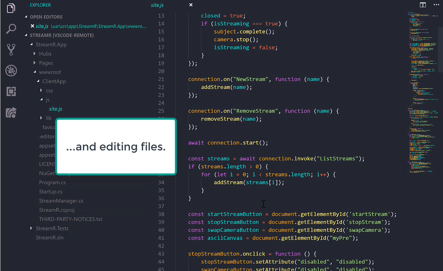Screen dimensions: 443x271
Task: Open the Extensions view
Action: 11,91
